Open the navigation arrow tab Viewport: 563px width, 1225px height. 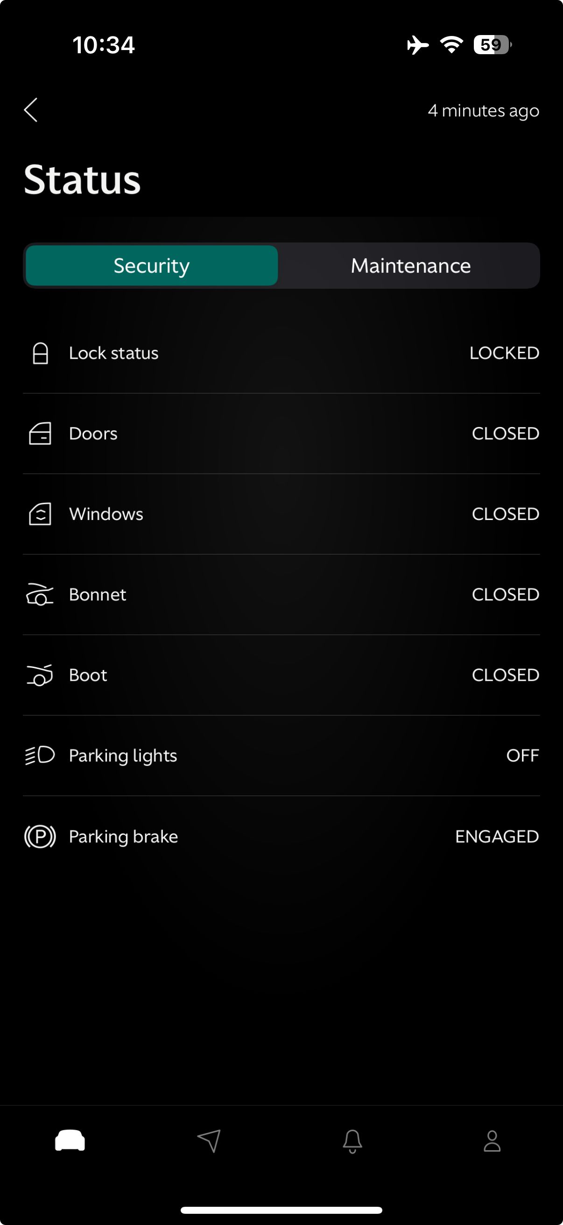point(209,1141)
